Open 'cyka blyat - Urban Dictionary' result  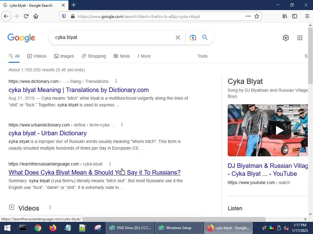click(47, 133)
